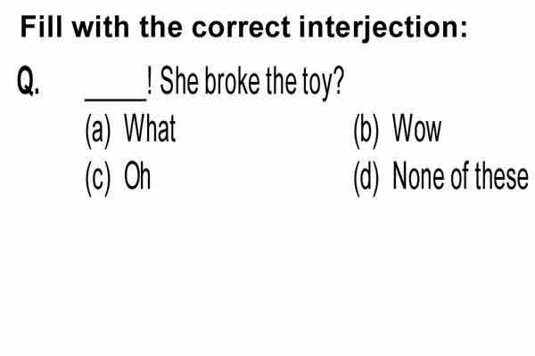Choose the answer text "What"

pos(150,128)
